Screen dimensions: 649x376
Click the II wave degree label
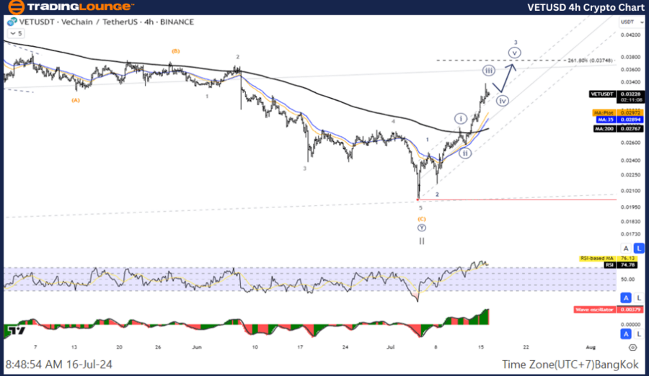point(422,241)
